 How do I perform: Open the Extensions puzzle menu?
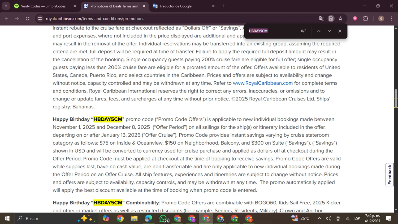pyautogui.click(x=366, y=18)
